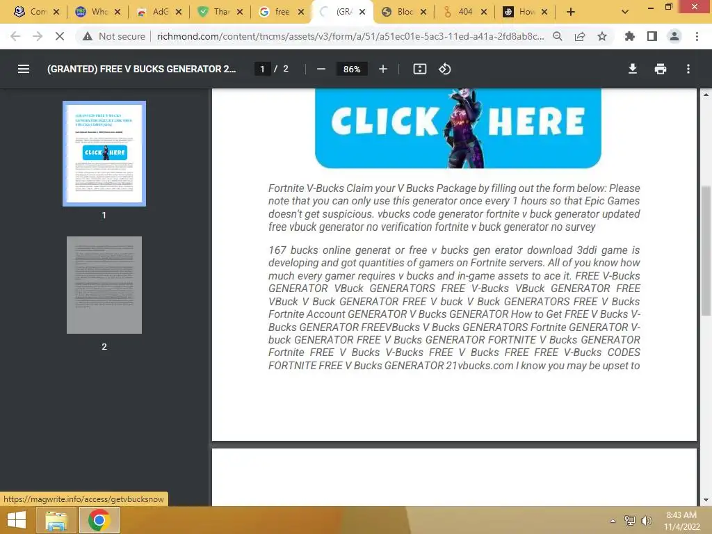Click the scrollbar up arrow

[706, 94]
